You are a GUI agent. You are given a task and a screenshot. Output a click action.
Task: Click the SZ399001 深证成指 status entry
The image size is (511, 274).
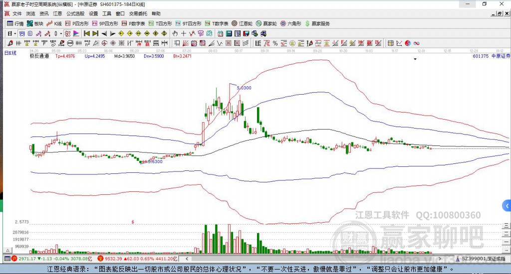point(482,259)
